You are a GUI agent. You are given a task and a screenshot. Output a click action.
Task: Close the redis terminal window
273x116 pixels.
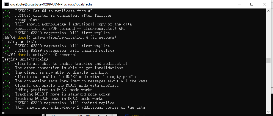tap(264, 4)
